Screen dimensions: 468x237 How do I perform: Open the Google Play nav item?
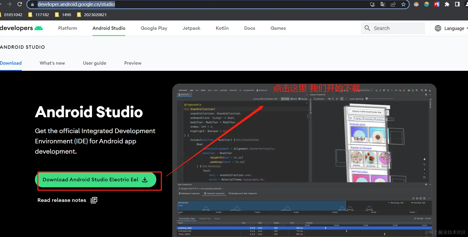tap(154, 28)
